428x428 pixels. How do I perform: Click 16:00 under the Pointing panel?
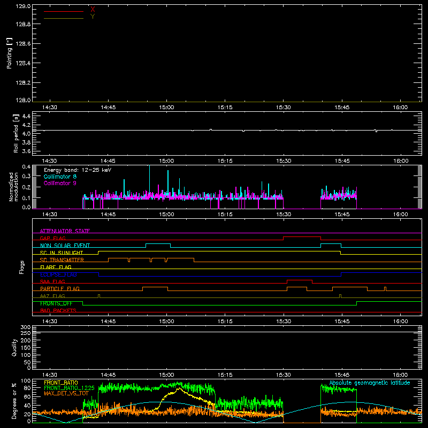[x=400, y=108]
